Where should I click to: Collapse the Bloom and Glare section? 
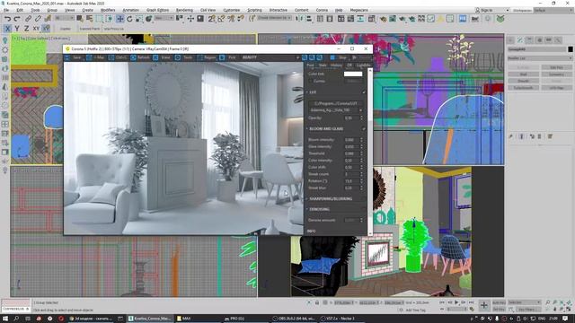tap(307, 129)
